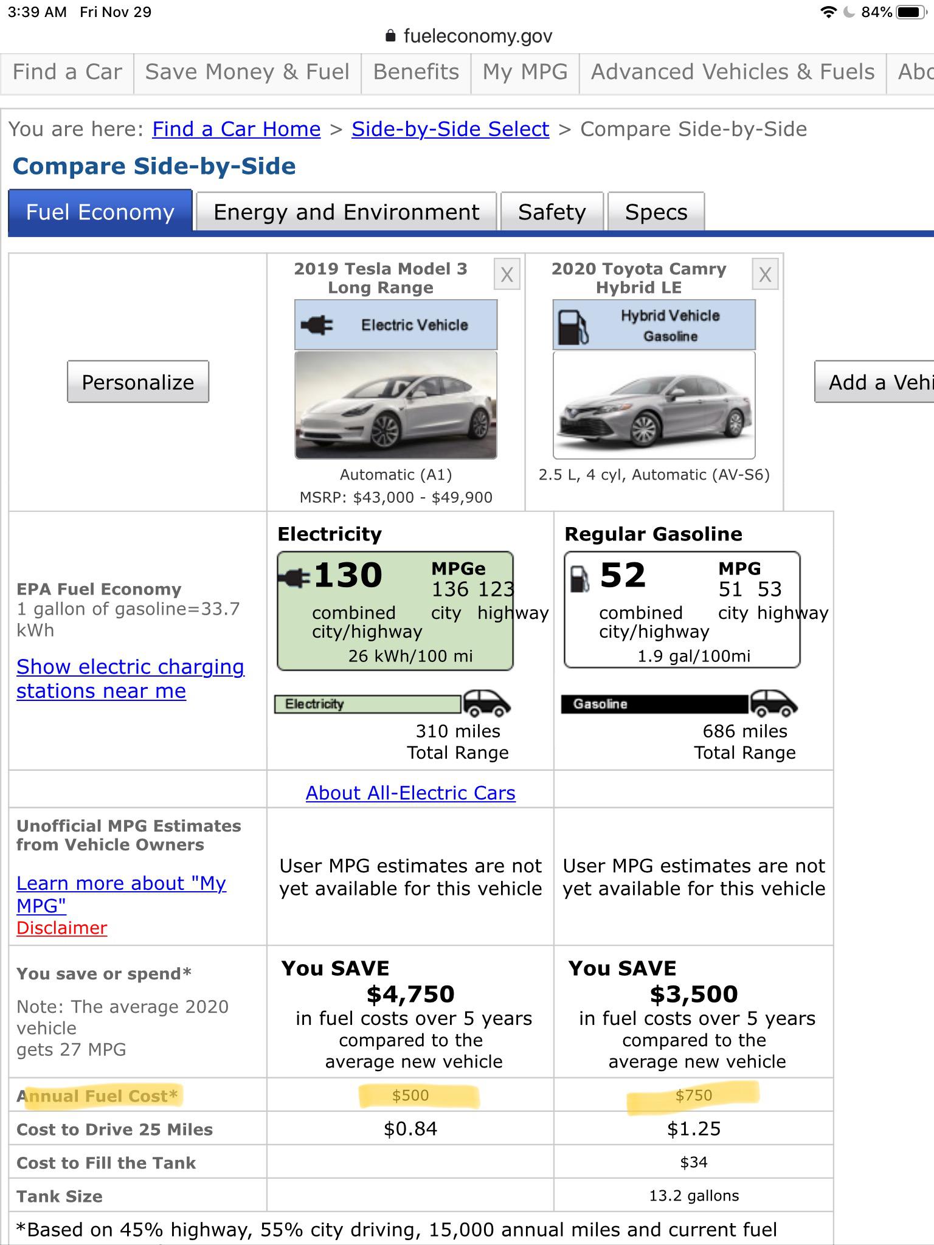The height and width of the screenshot is (1245, 934).
Task: Open Learn more about "My MPG" link
Action: [x=121, y=894]
